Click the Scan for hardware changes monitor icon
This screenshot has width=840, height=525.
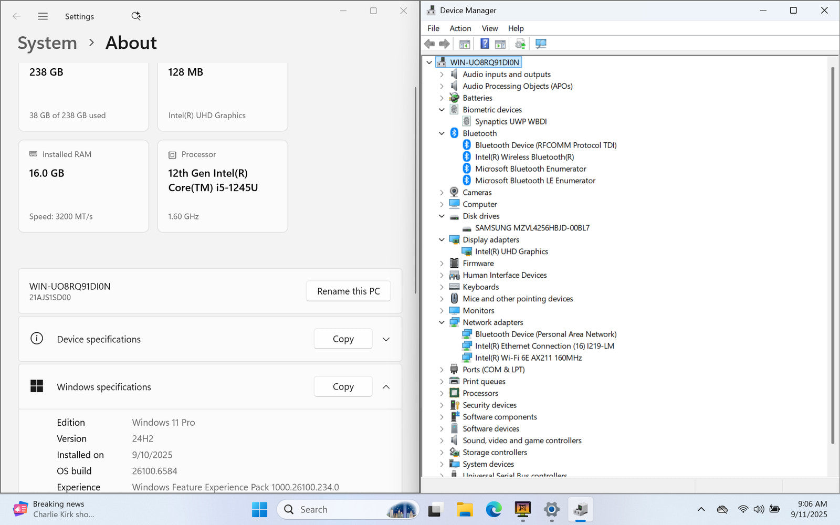[541, 44]
